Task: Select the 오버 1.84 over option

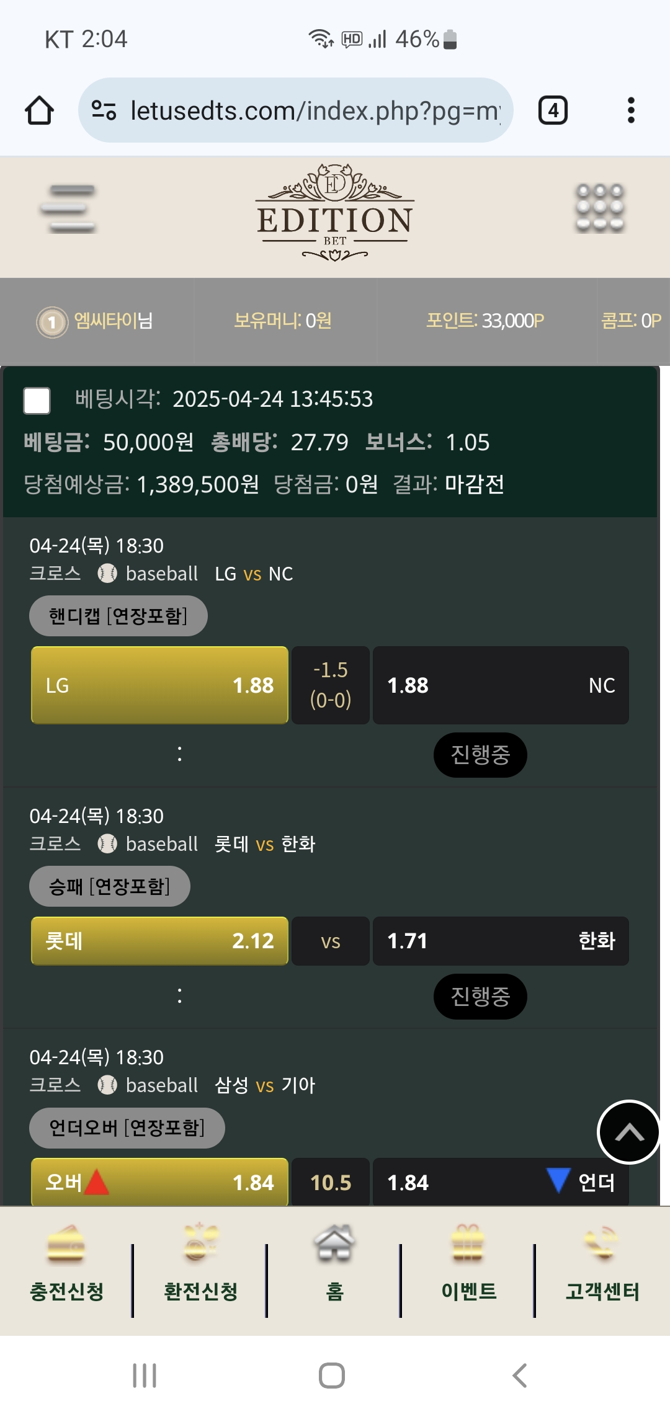Action: 159,1183
